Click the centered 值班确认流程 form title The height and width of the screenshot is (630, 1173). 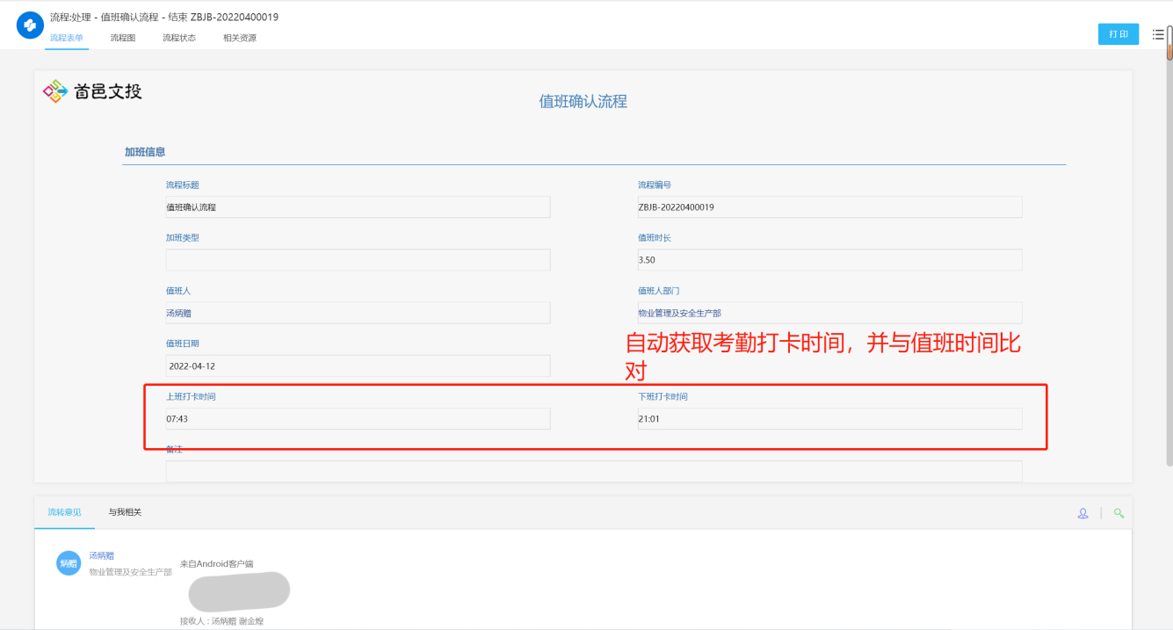pyautogui.click(x=583, y=101)
